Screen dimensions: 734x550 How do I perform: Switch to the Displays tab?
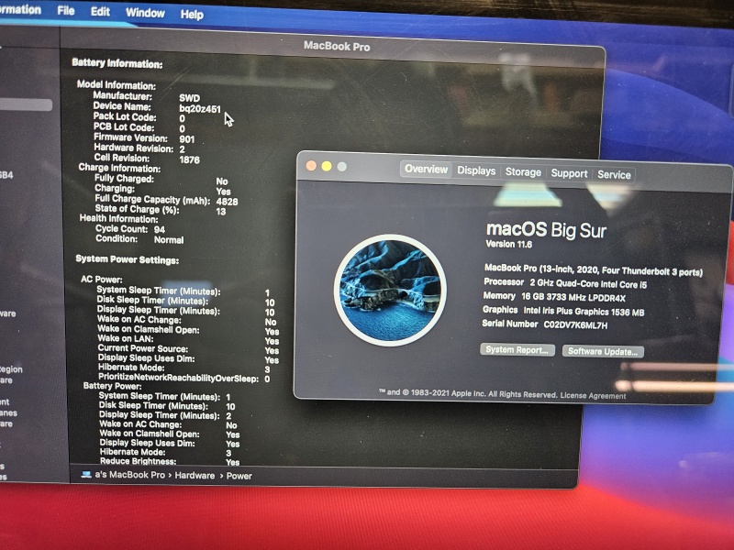point(476,170)
